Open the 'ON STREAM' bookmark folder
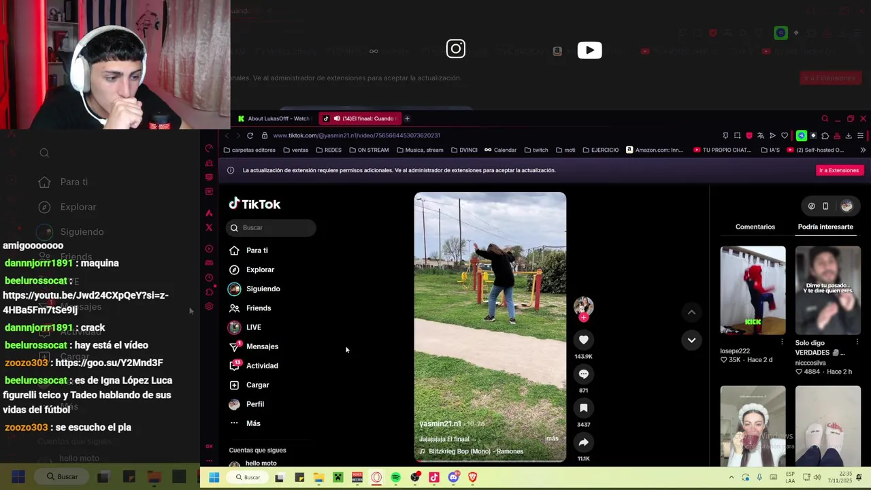 tap(369, 150)
